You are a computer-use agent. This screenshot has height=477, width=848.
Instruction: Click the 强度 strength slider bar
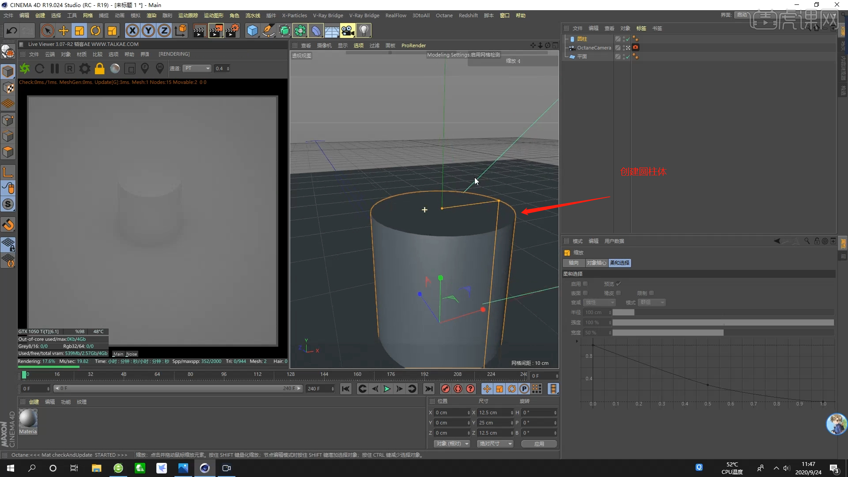pos(723,322)
